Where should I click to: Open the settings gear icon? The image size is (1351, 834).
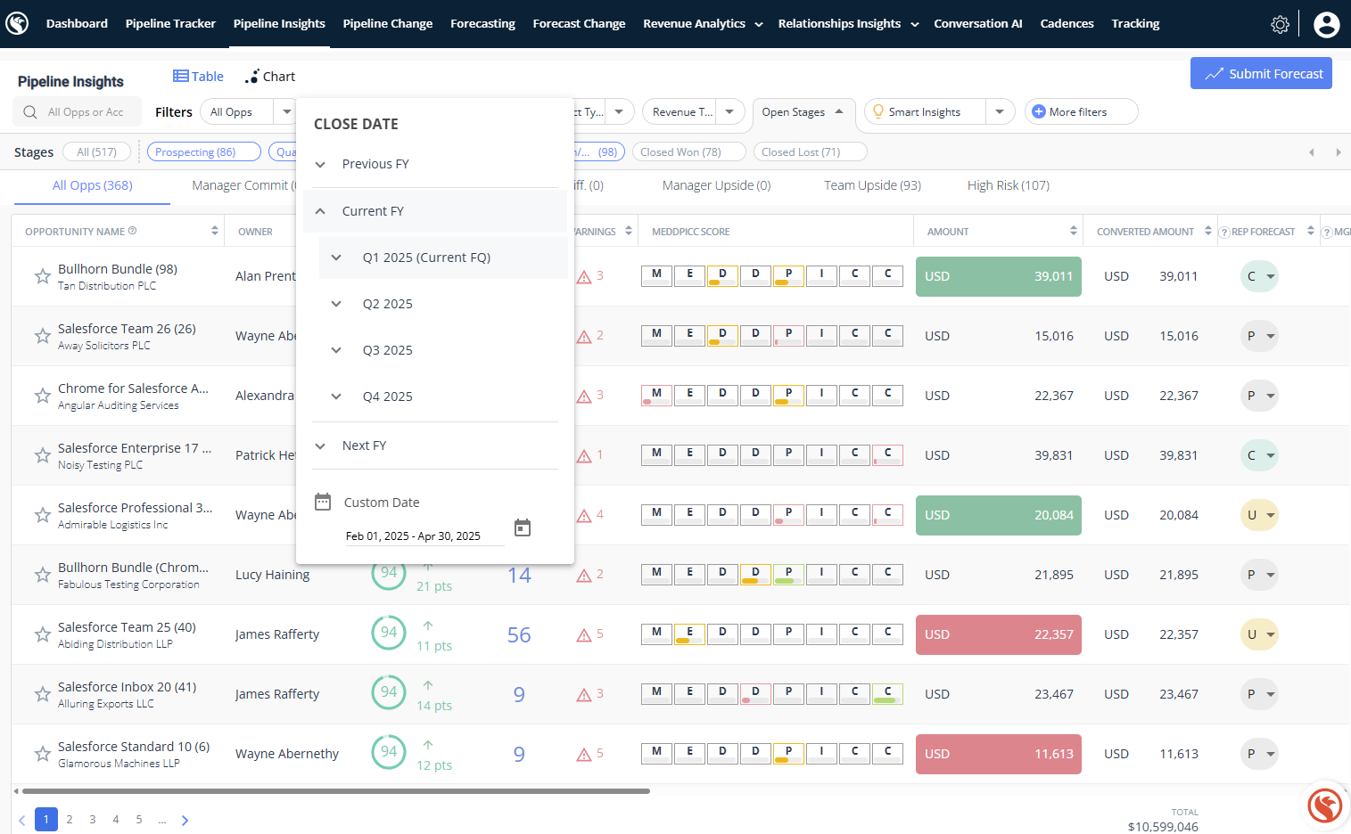[x=1280, y=24]
